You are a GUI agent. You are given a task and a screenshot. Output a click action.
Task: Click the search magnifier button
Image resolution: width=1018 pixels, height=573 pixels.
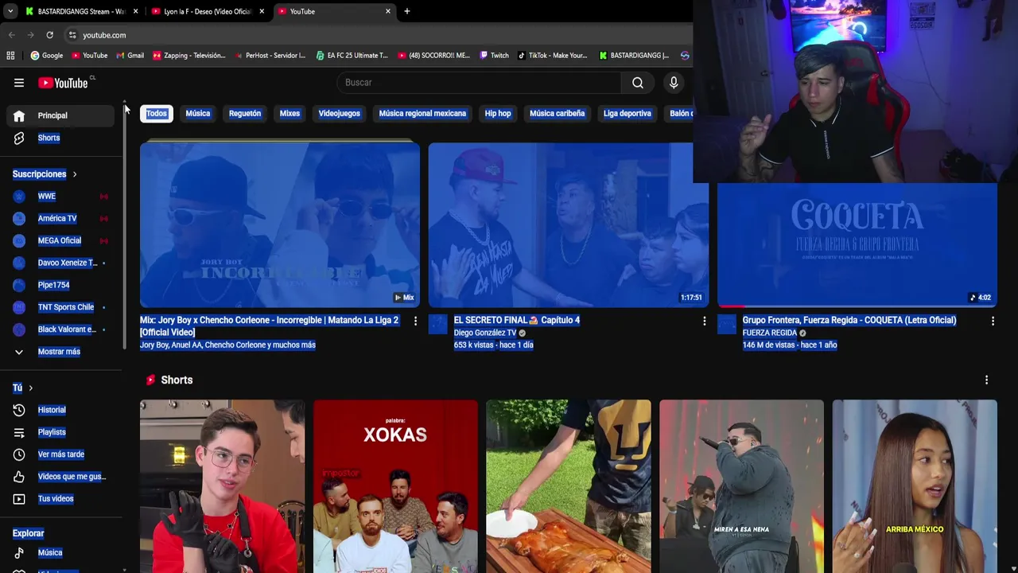(x=637, y=83)
